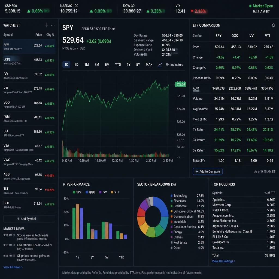Select the 1D chart range
Image resolution: width=279 pixels, height=279 pixels.
pos(66,65)
